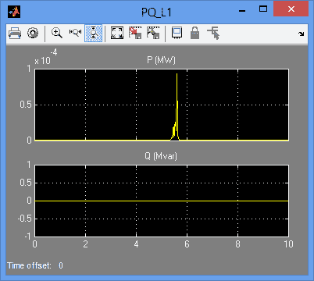Click the Lock axes selection padlock icon

(194, 33)
